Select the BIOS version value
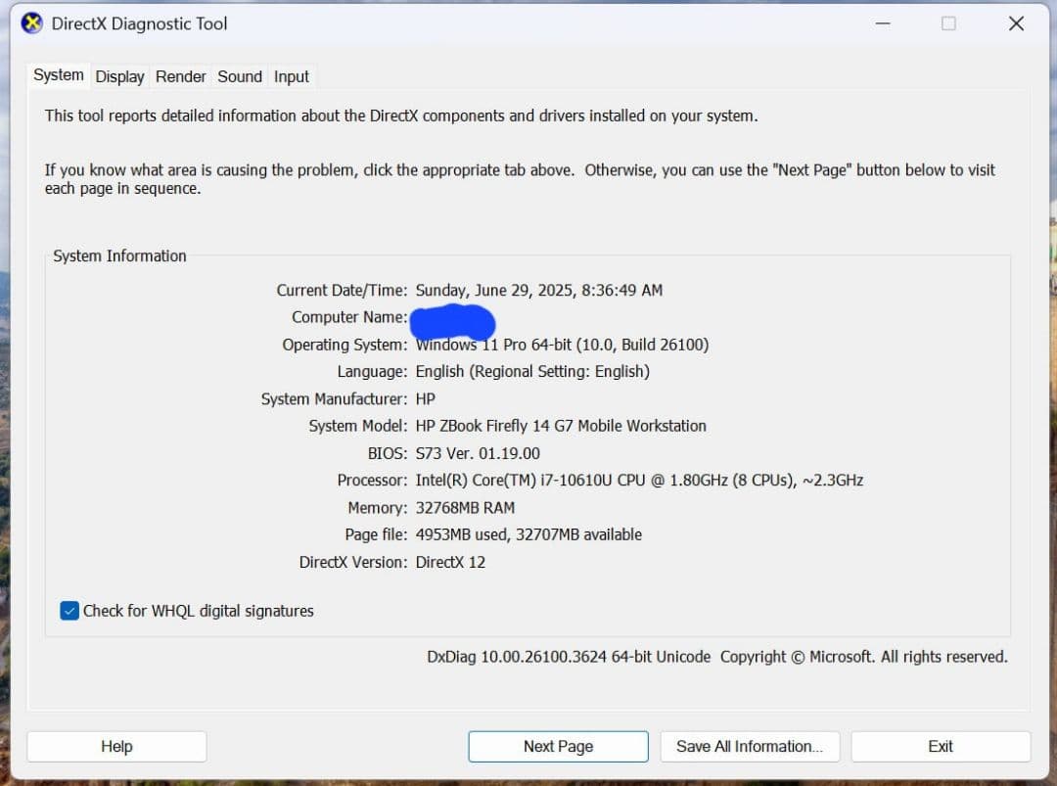 (x=478, y=452)
